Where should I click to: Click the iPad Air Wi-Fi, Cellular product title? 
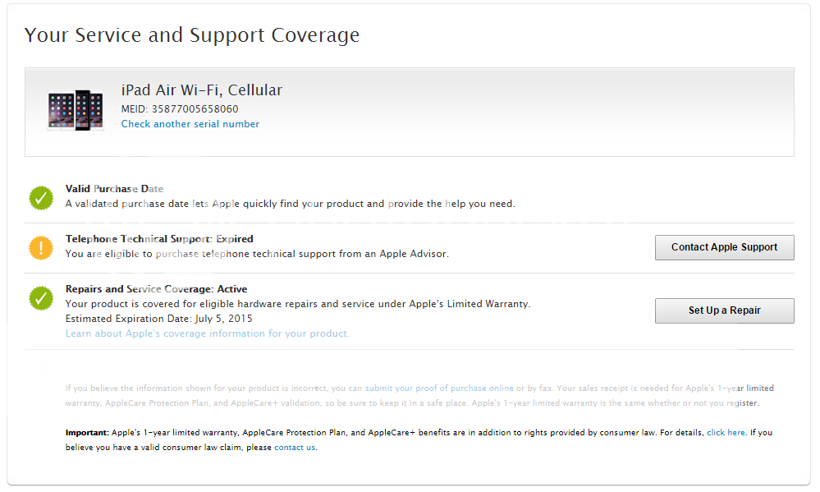click(201, 90)
